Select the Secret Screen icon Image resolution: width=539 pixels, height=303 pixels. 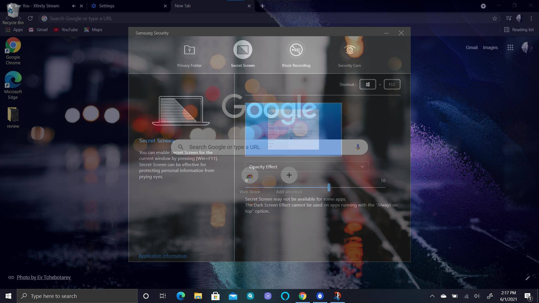tap(243, 50)
